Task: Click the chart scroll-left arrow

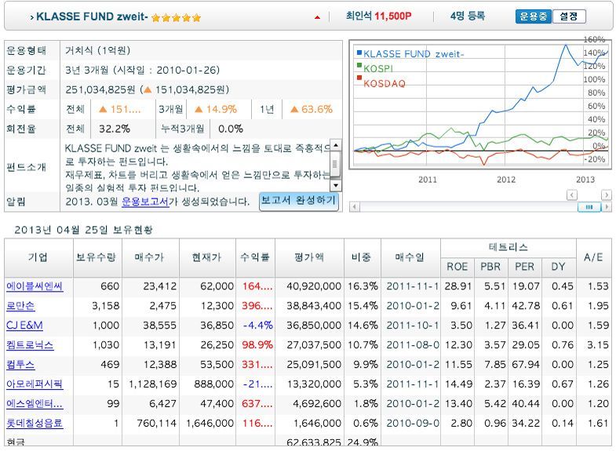Action: pyautogui.click(x=355, y=206)
